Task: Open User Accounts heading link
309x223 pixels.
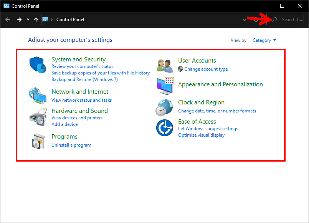Action: coord(197,61)
